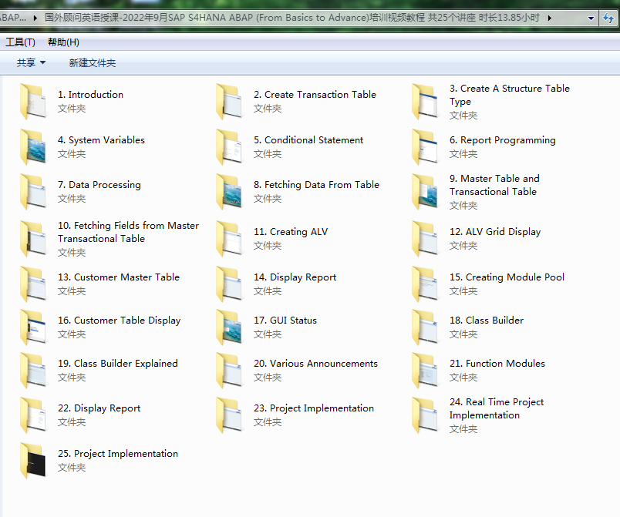Open the 11. Creating ALV folder icon
Viewport: 620px width, 517px height.
click(x=229, y=239)
